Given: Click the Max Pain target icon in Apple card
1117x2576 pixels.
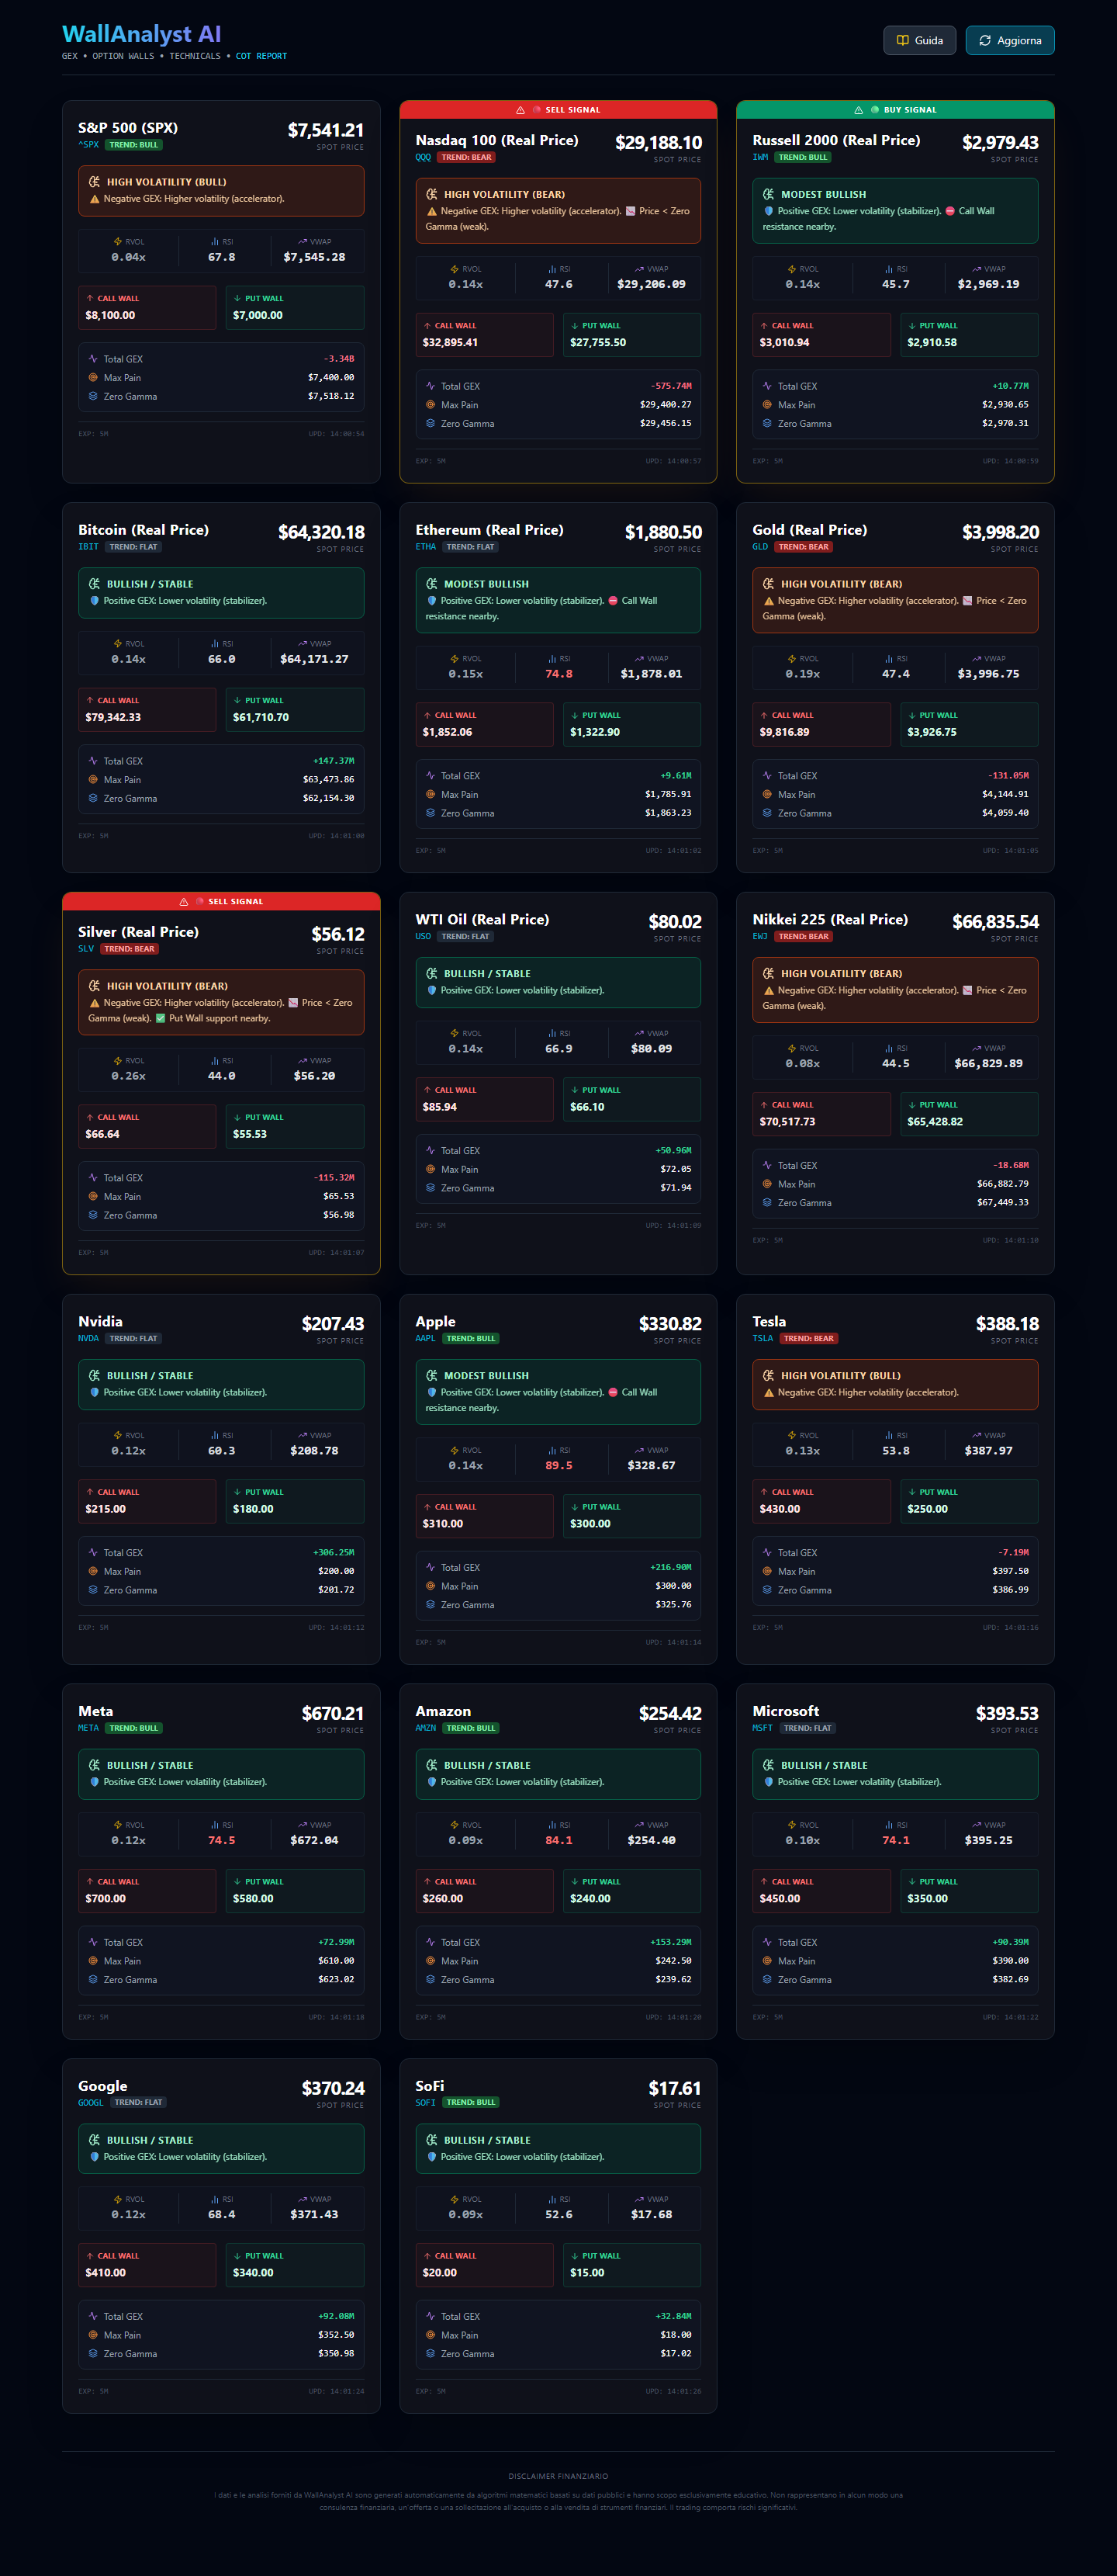Looking at the screenshot, I should (x=431, y=1586).
